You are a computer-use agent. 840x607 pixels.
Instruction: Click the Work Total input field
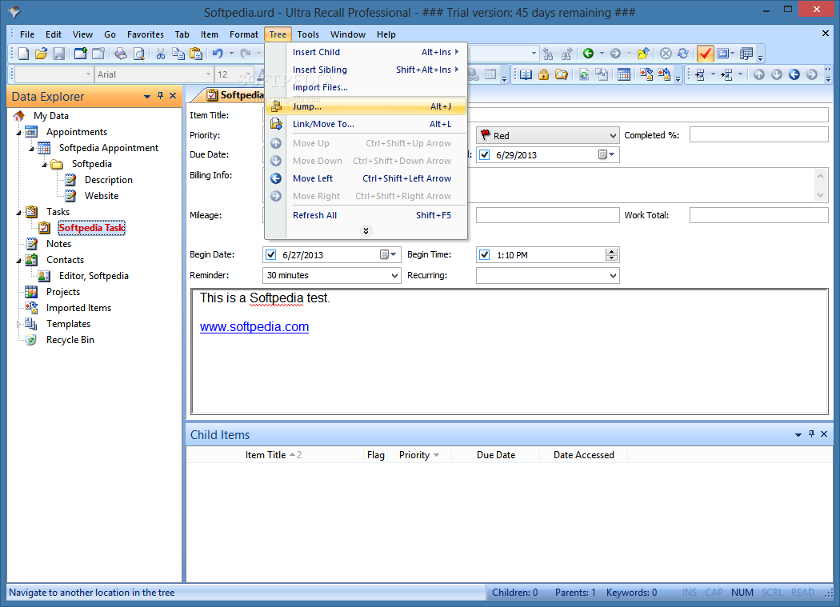tap(758, 215)
